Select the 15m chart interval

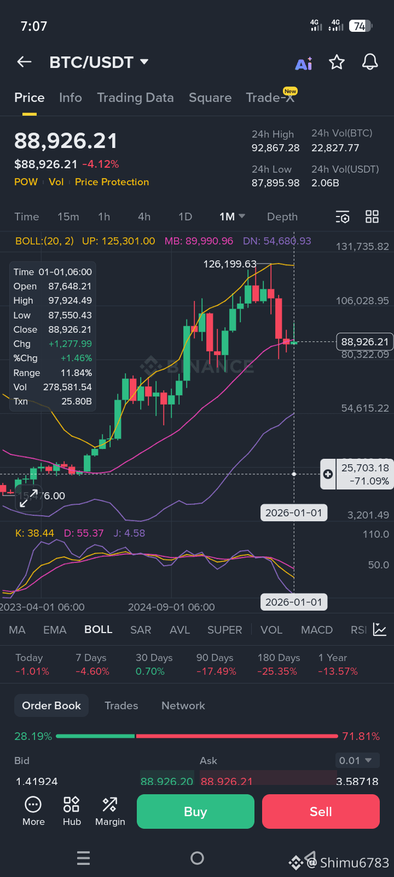click(68, 217)
